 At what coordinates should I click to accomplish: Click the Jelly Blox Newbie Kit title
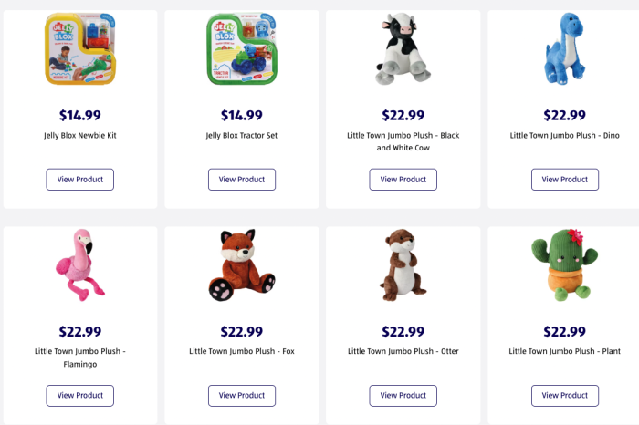[80, 136]
